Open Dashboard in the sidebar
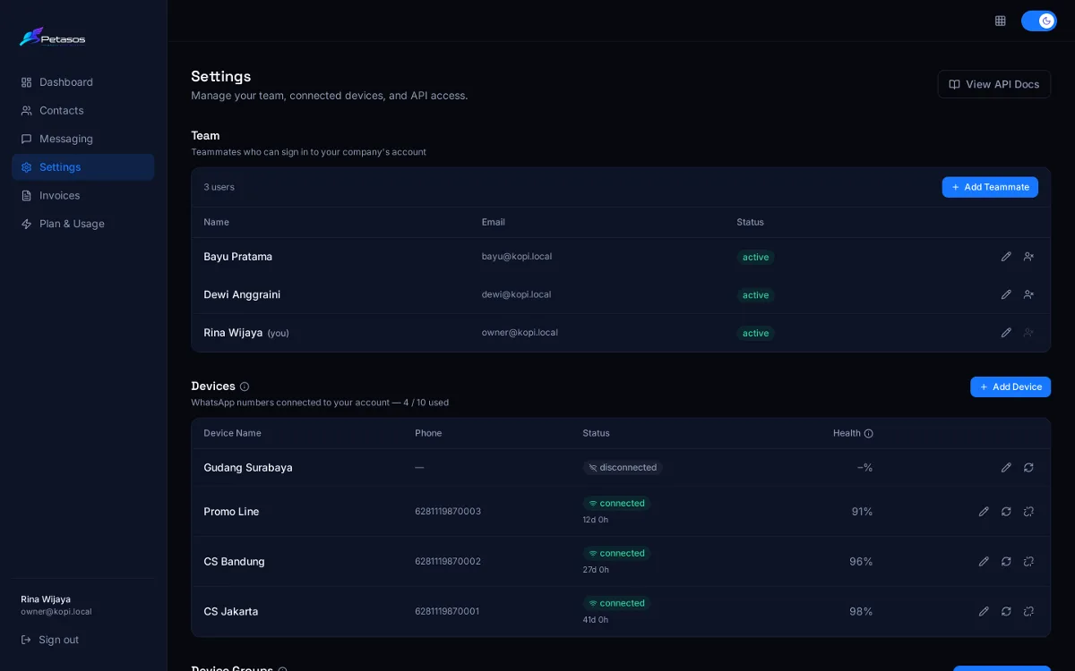Viewport: 1075px width, 671px height. click(83, 82)
